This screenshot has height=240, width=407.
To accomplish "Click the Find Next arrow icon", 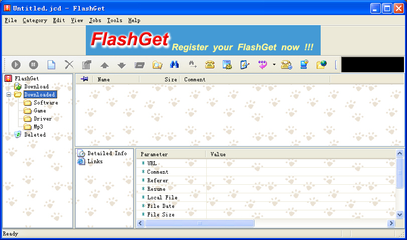I will [192, 64].
